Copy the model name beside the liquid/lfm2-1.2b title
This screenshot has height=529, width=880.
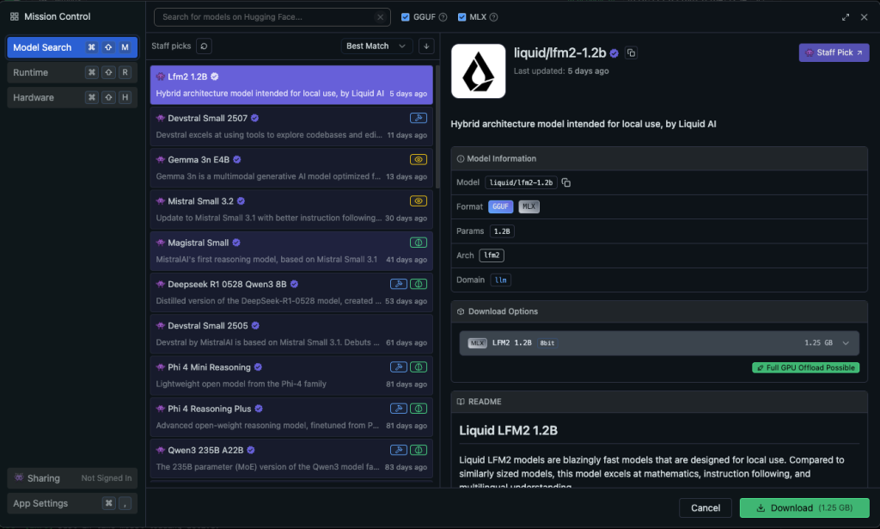632,53
